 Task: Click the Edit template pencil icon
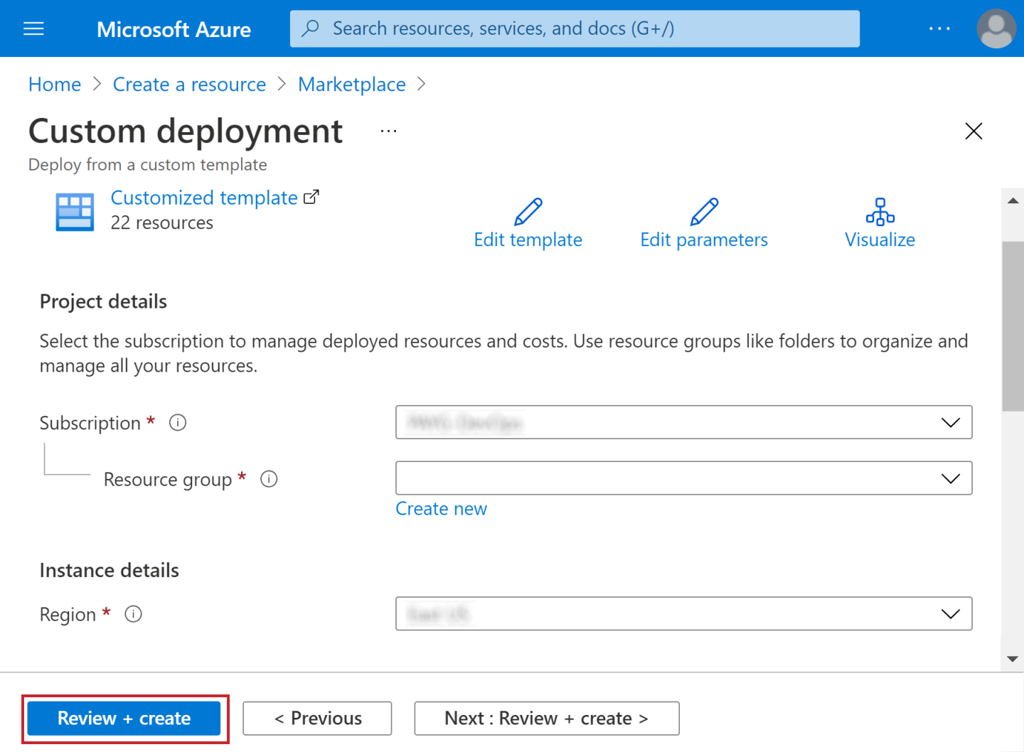(528, 212)
